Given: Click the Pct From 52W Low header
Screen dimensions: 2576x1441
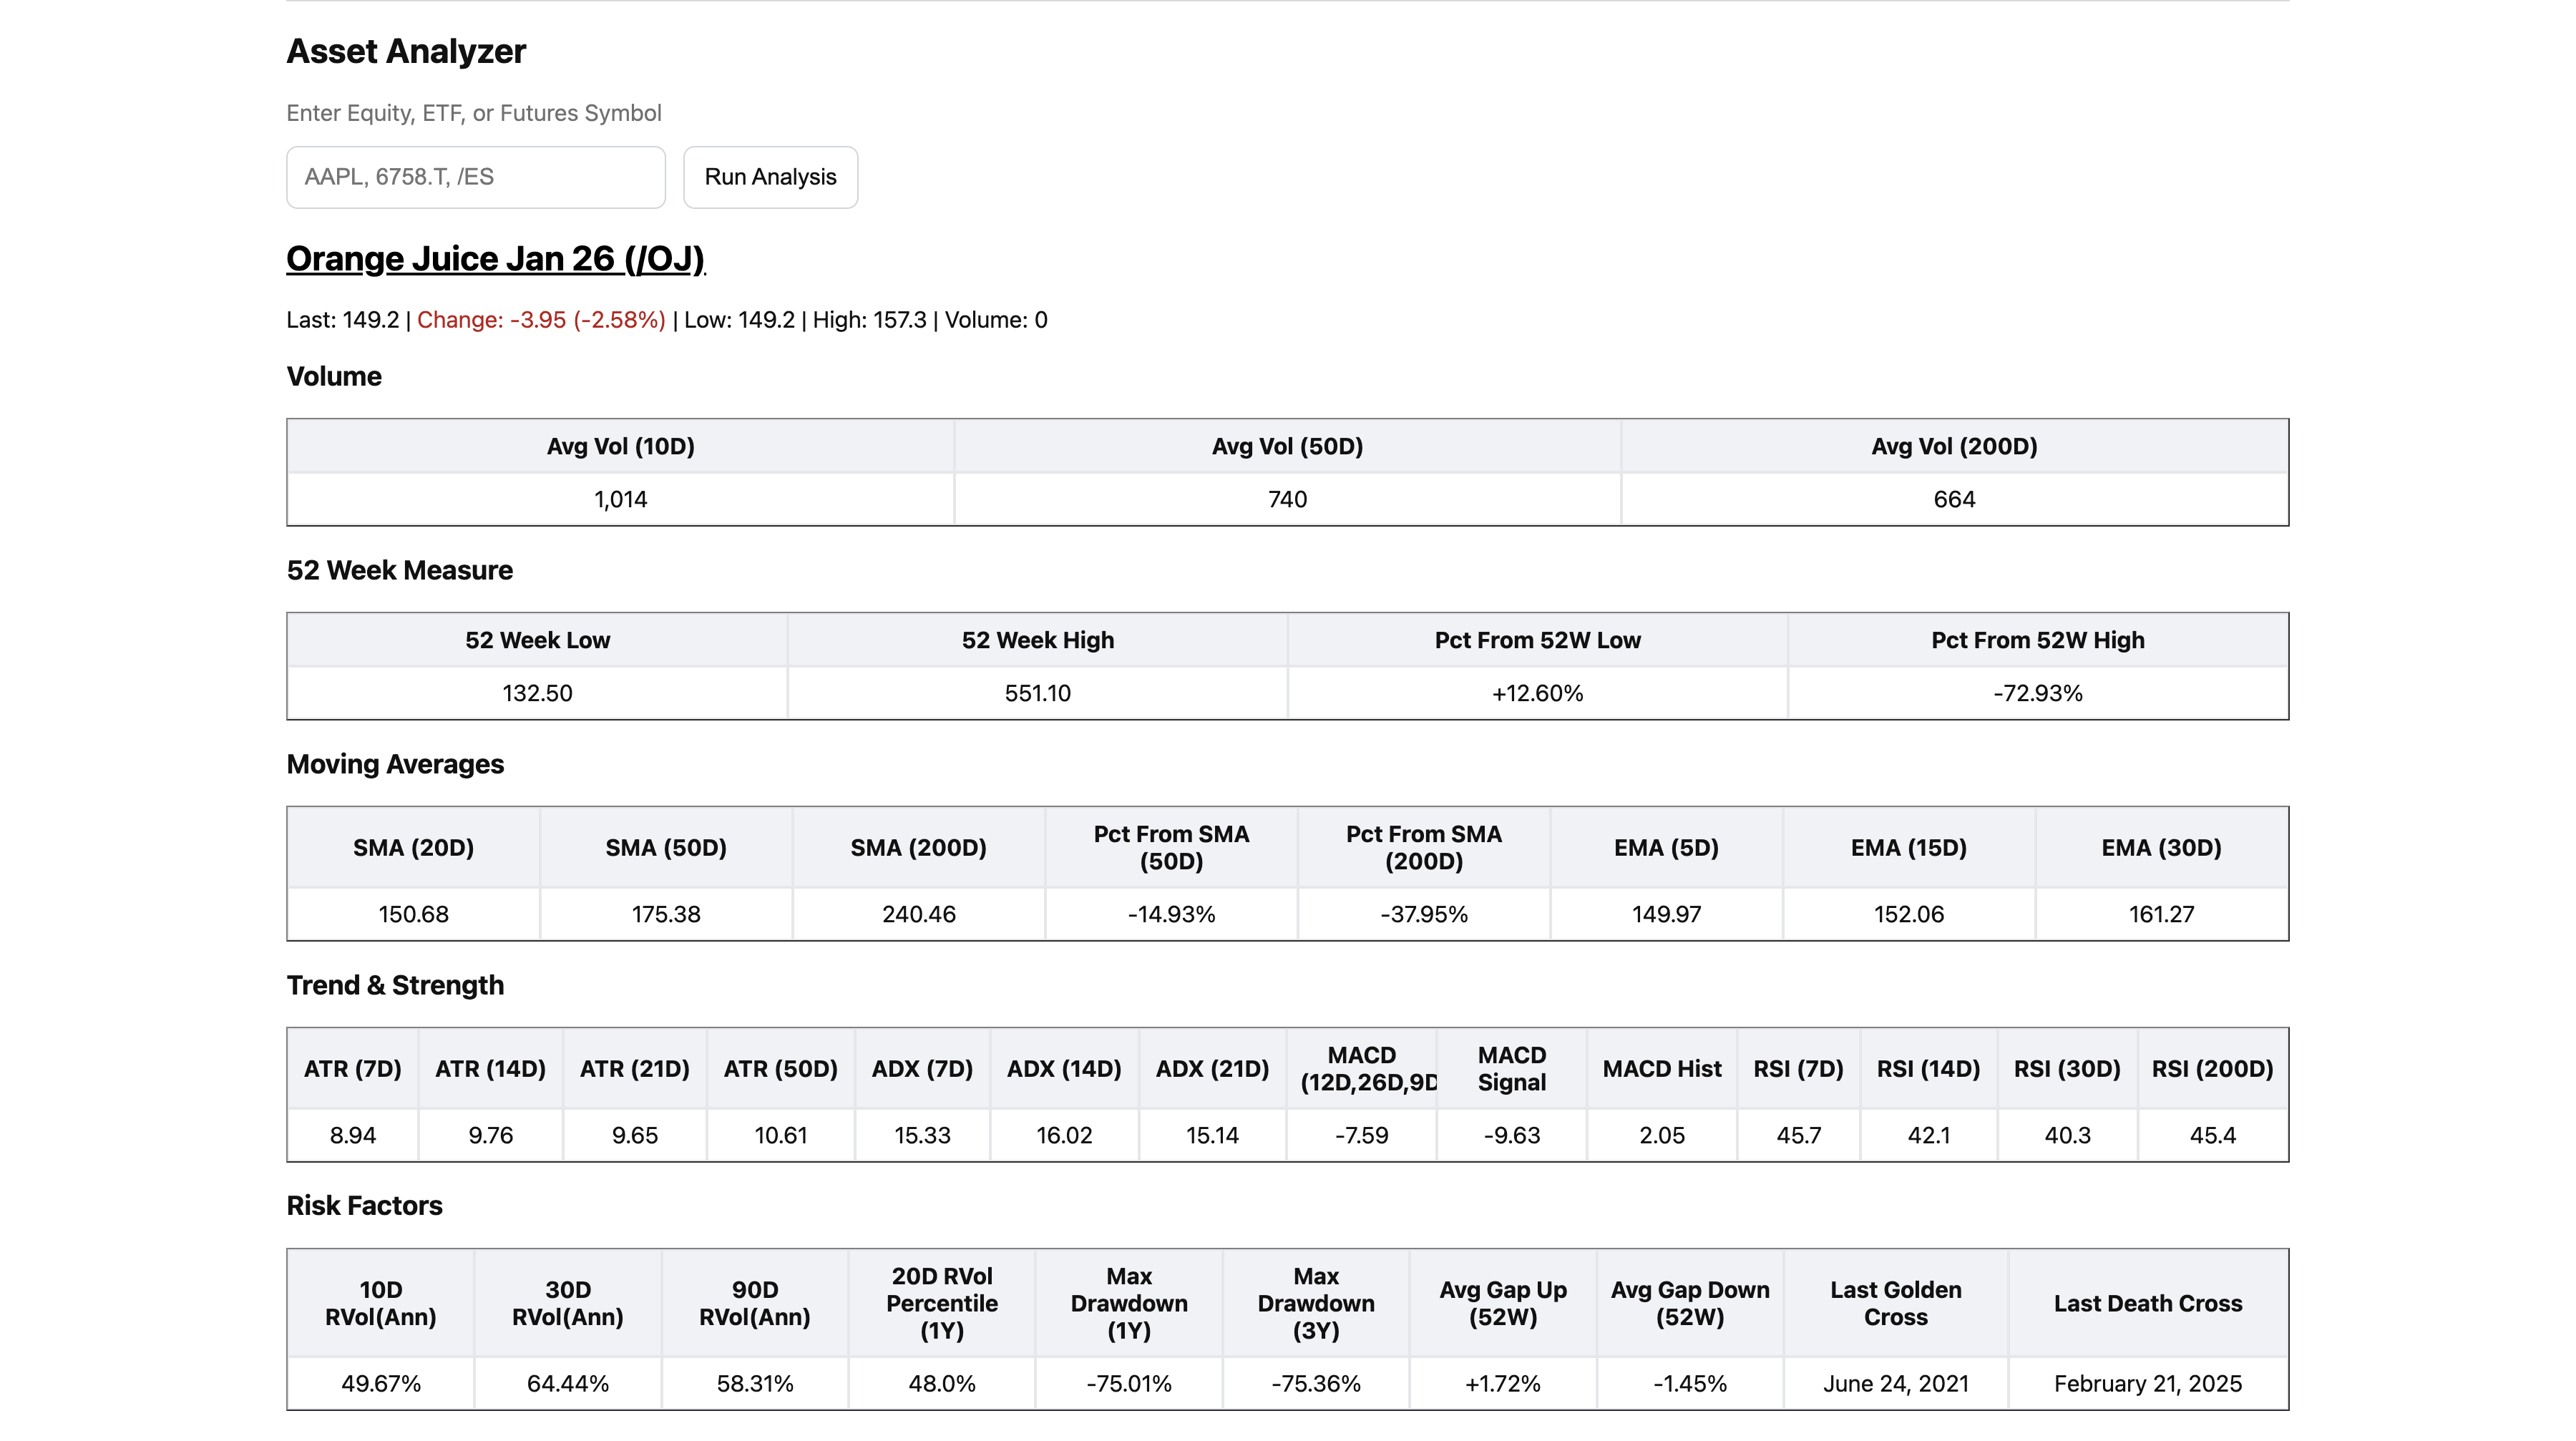Looking at the screenshot, I should click(1537, 640).
